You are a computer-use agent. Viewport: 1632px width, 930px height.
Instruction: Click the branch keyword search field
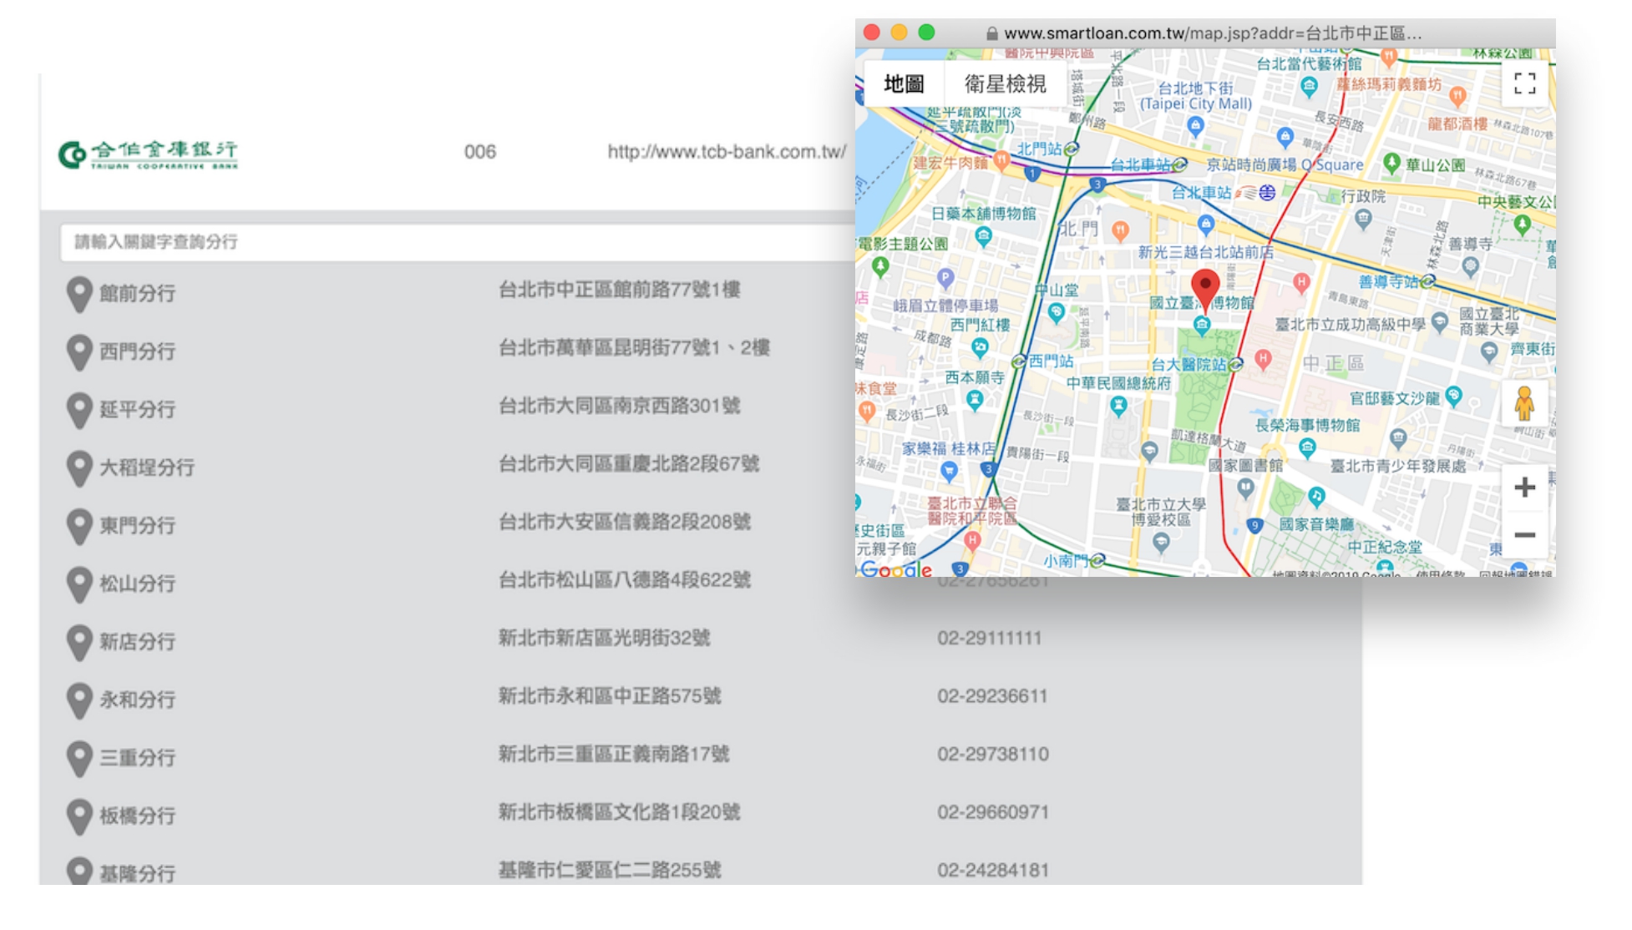pos(457,242)
